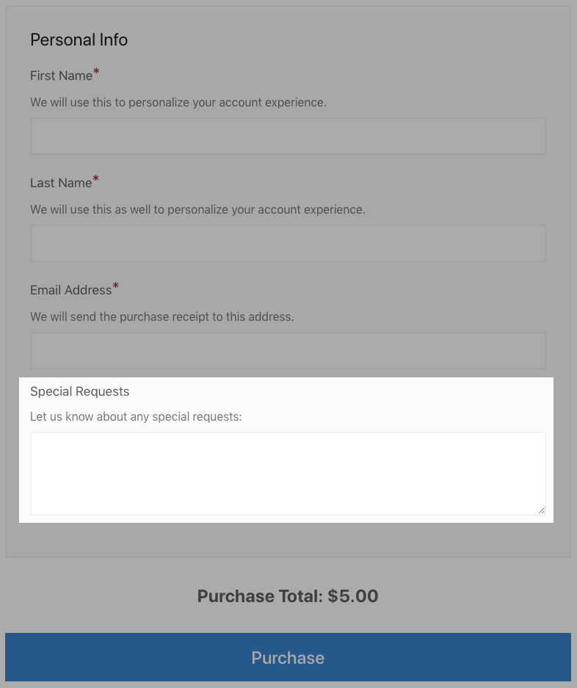Image resolution: width=577 pixels, height=688 pixels.
Task: Click the First Name label
Action: coord(61,76)
